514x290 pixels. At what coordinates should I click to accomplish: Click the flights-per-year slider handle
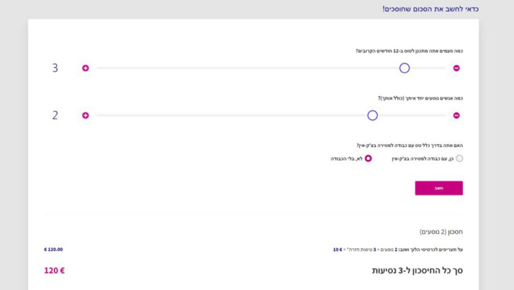[x=405, y=68]
